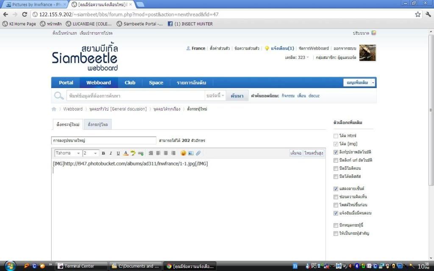Viewport: 434px width, 271px height.
Task: Attach a file with the paperclip icon
Action: pos(198,153)
